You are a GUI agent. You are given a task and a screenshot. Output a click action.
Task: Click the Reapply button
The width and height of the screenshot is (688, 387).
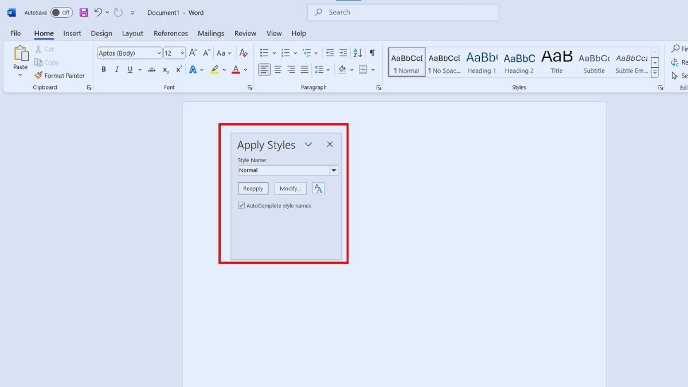[x=253, y=189]
